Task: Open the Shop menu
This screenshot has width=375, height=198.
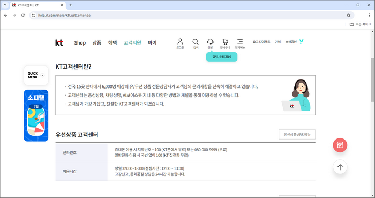Action: click(x=80, y=43)
